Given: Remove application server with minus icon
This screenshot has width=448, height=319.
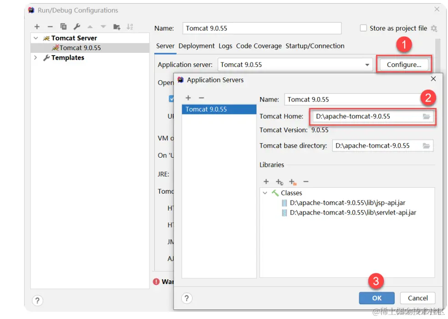Looking at the screenshot, I should (201, 98).
